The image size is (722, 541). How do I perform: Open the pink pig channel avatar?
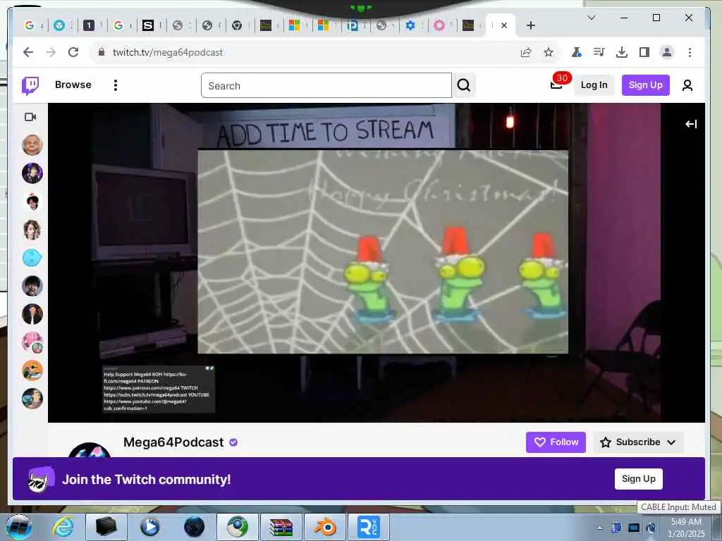(x=32, y=343)
